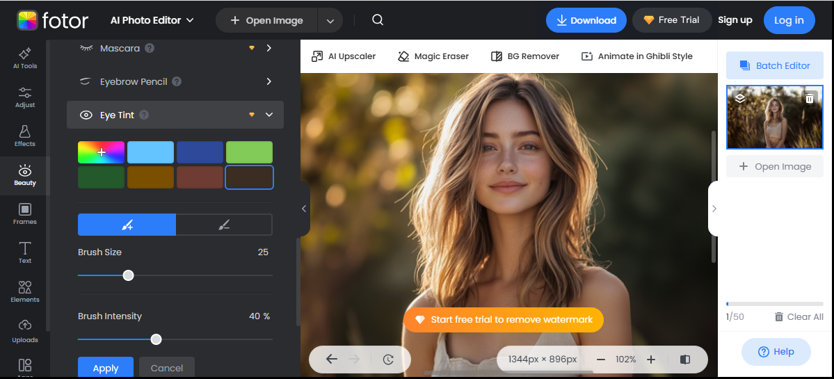
Task: Open the Text sidebar panel
Action: [24, 253]
